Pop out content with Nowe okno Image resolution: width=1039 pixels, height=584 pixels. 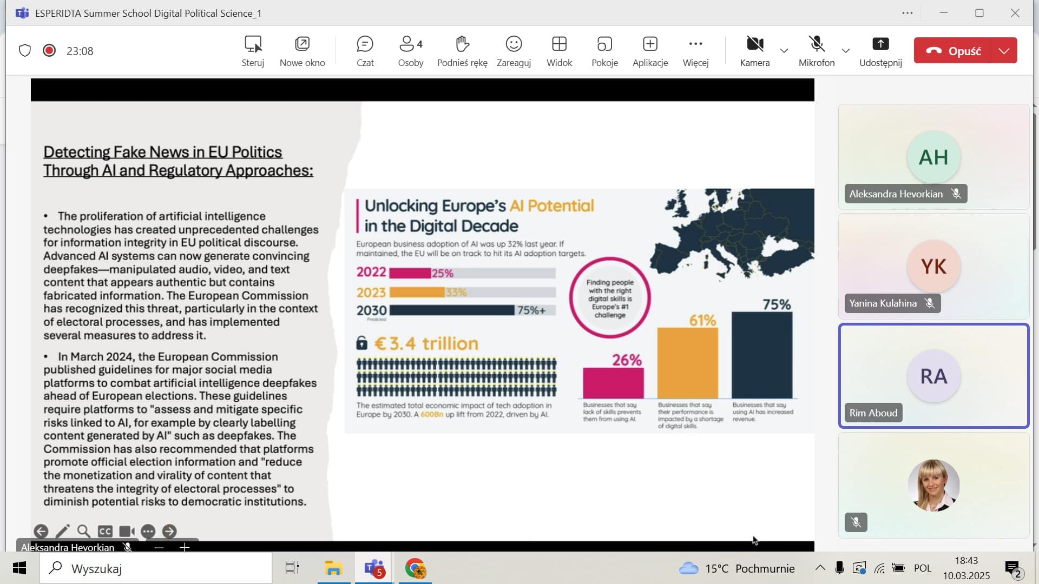coord(302,51)
